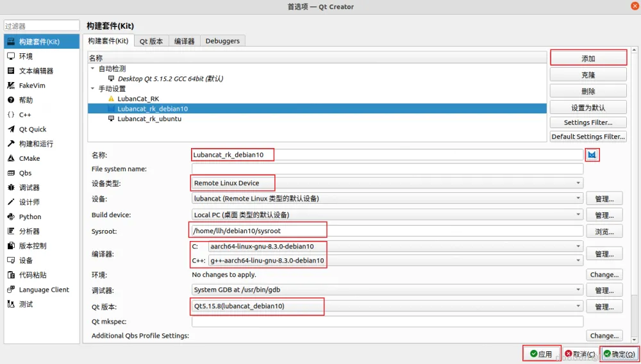Click the Qt mkspec field
The height and width of the screenshot is (364, 641).
click(388, 322)
